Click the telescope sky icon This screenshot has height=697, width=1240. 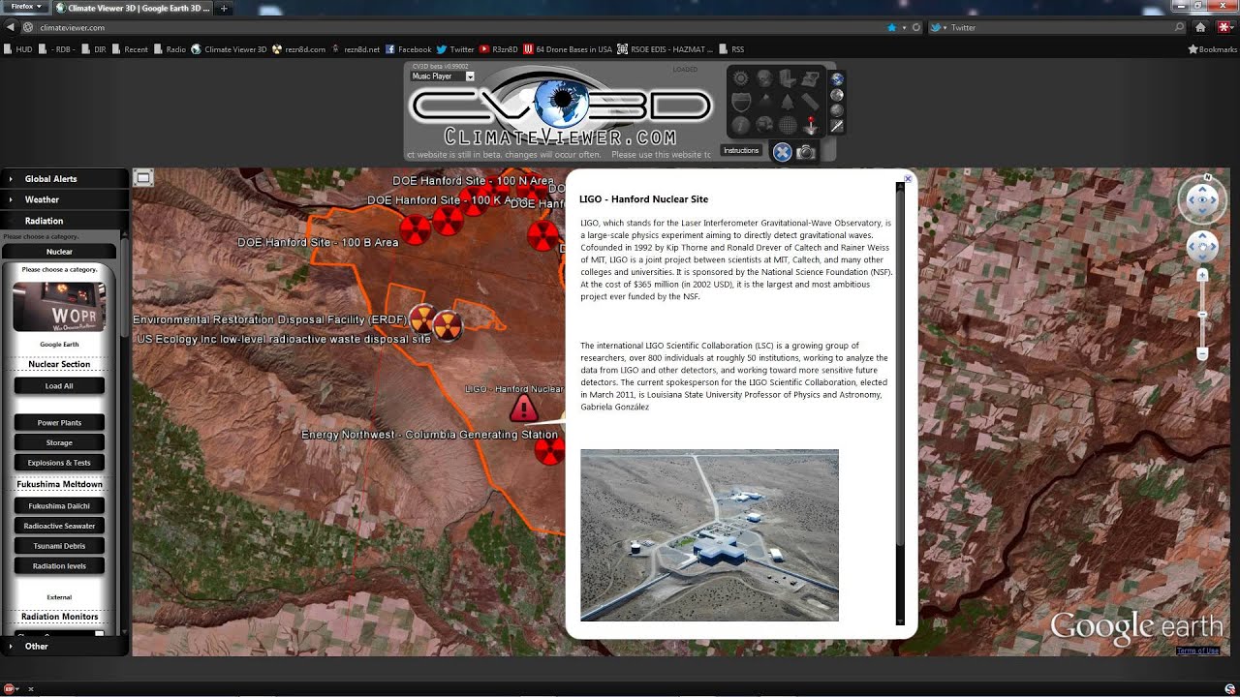tap(837, 127)
